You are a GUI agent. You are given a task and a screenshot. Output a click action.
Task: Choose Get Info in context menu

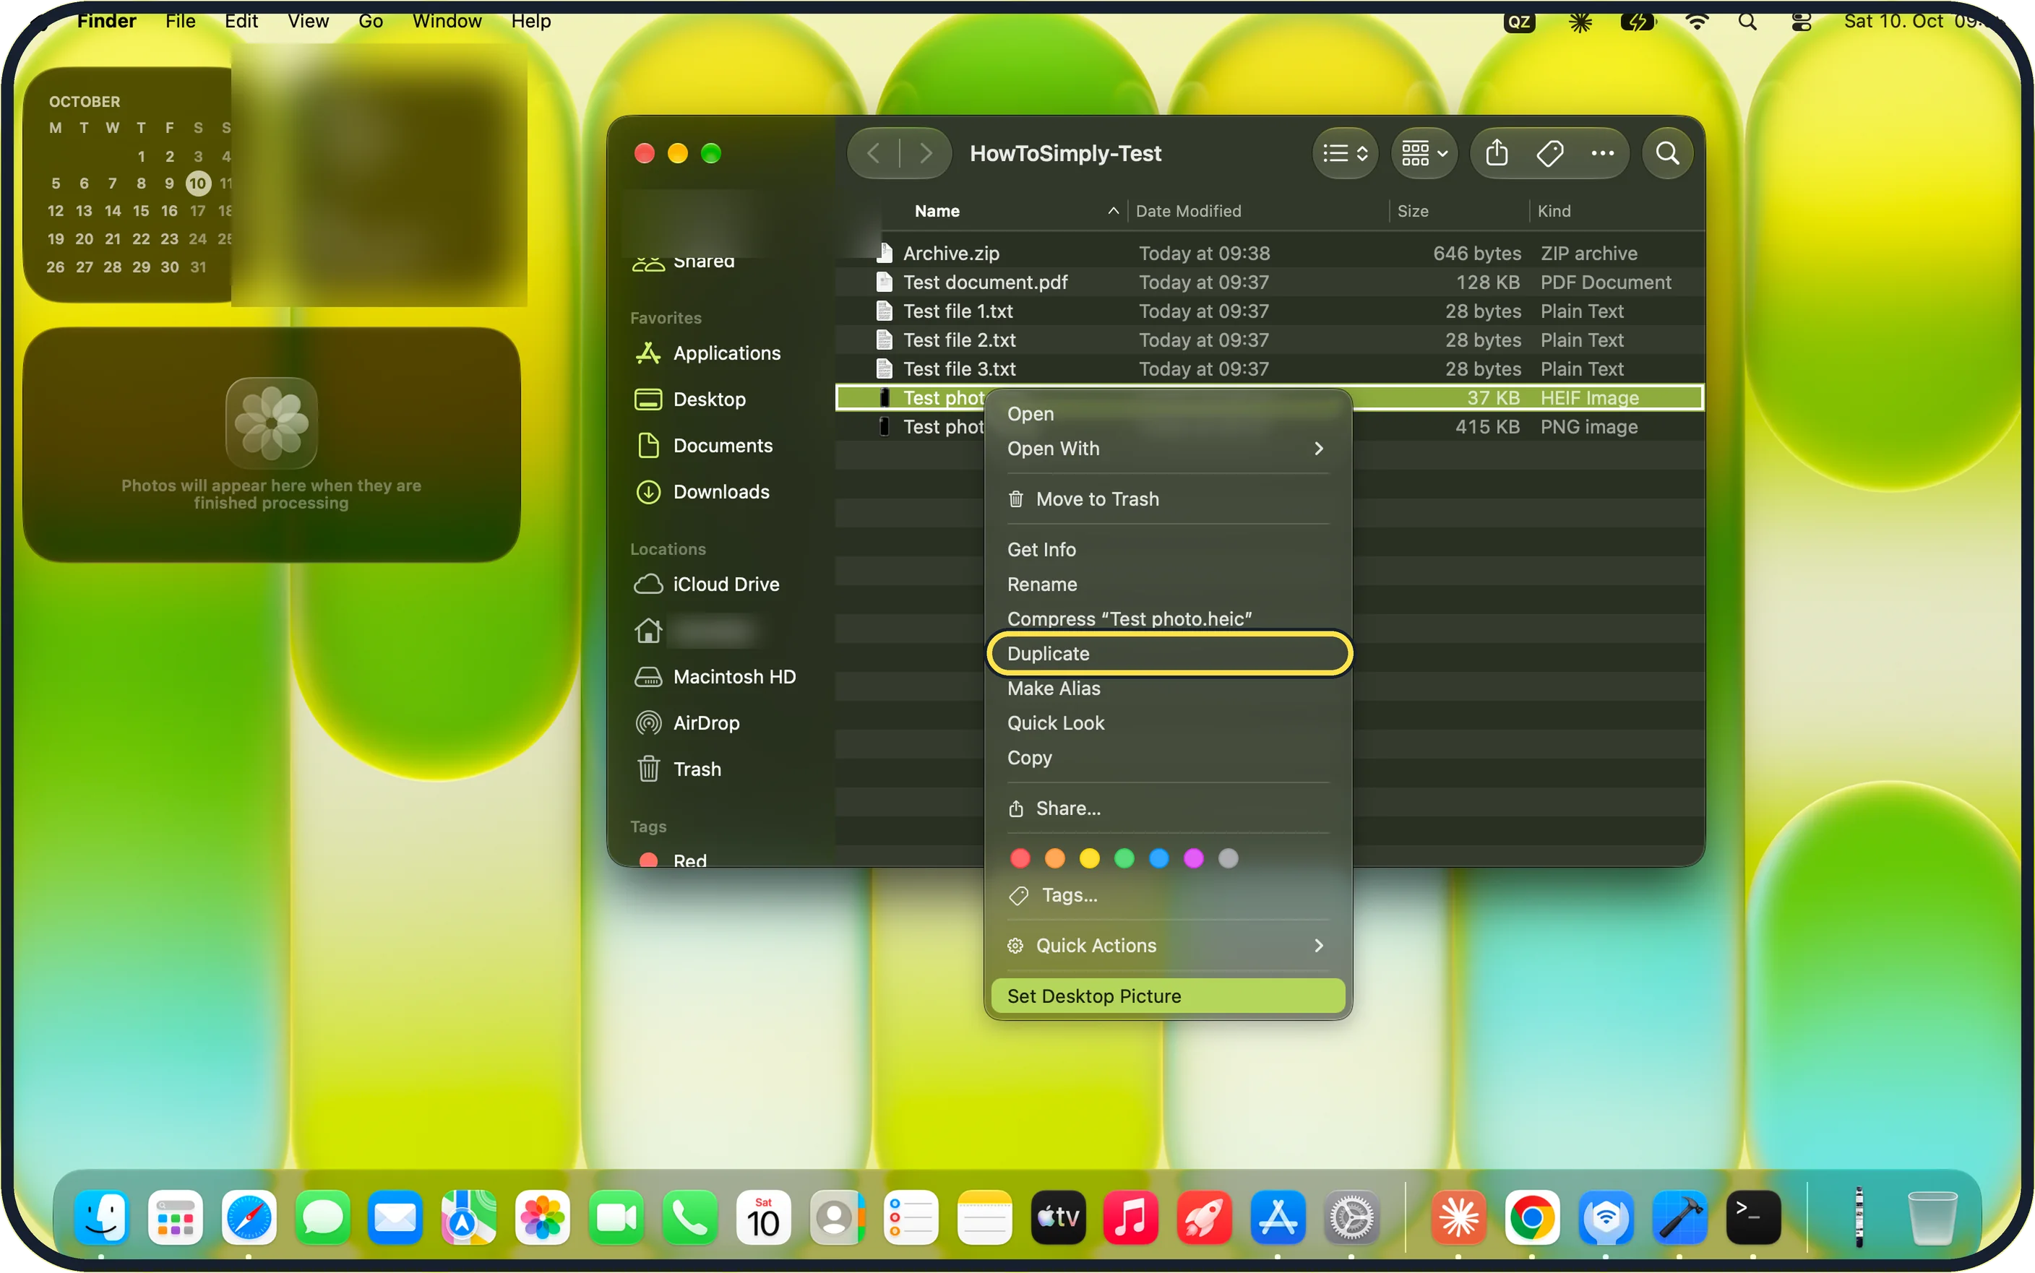pos(1168,549)
